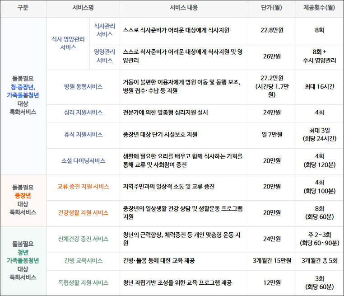344x296 pixels.
Task: Select the 돌봄필요 중장년 대상 category cell
Action: click(x=23, y=200)
